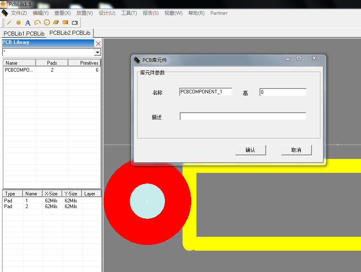Open the 设计(U) menu

[107, 13]
